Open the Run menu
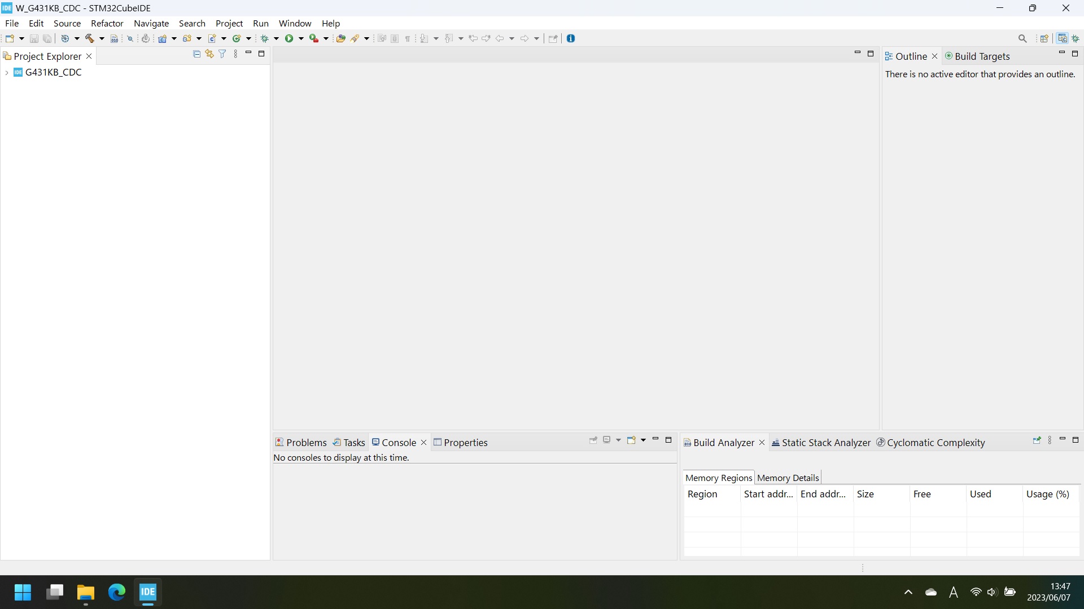This screenshot has width=1084, height=609. (261, 23)
